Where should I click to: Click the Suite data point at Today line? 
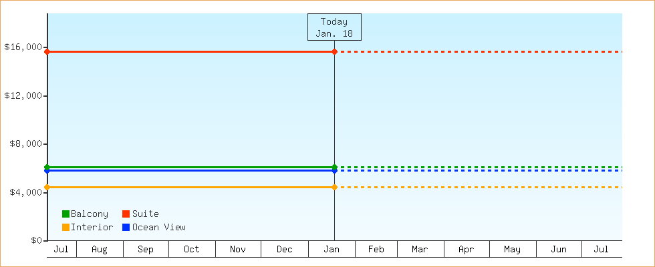click(x=334, y=51)
